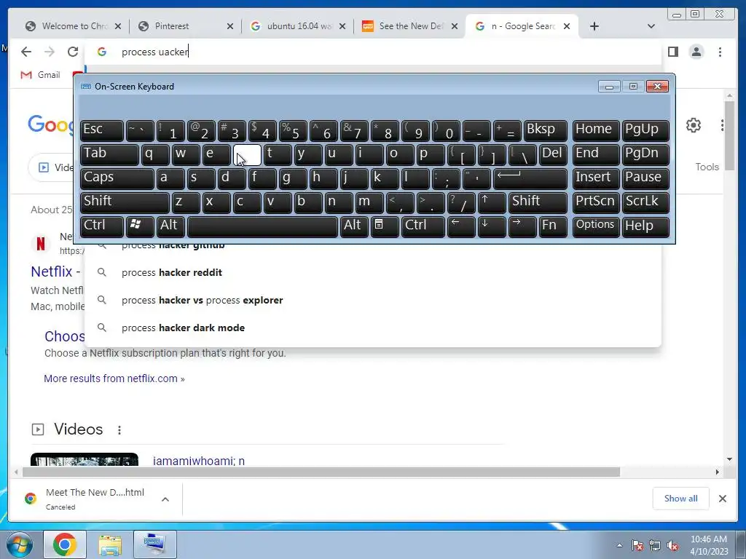Click the Windows logo key on keyboard
The height and width of the screenshot is (559, 746).
140,226
